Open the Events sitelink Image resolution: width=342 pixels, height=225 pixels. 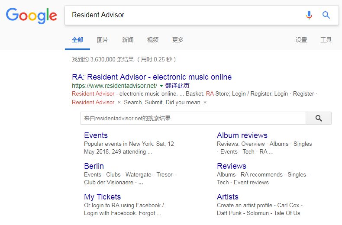96,135
